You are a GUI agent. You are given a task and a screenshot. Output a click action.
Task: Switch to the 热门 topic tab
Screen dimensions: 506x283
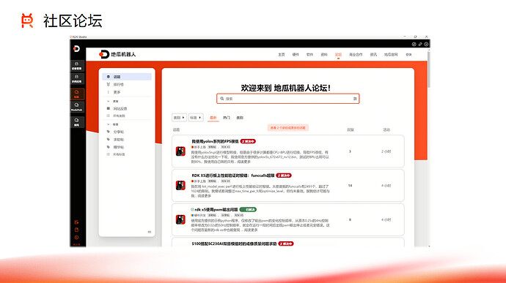click(227, 118)
